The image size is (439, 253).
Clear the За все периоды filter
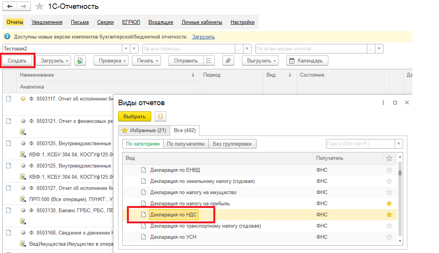click(247, 49)
